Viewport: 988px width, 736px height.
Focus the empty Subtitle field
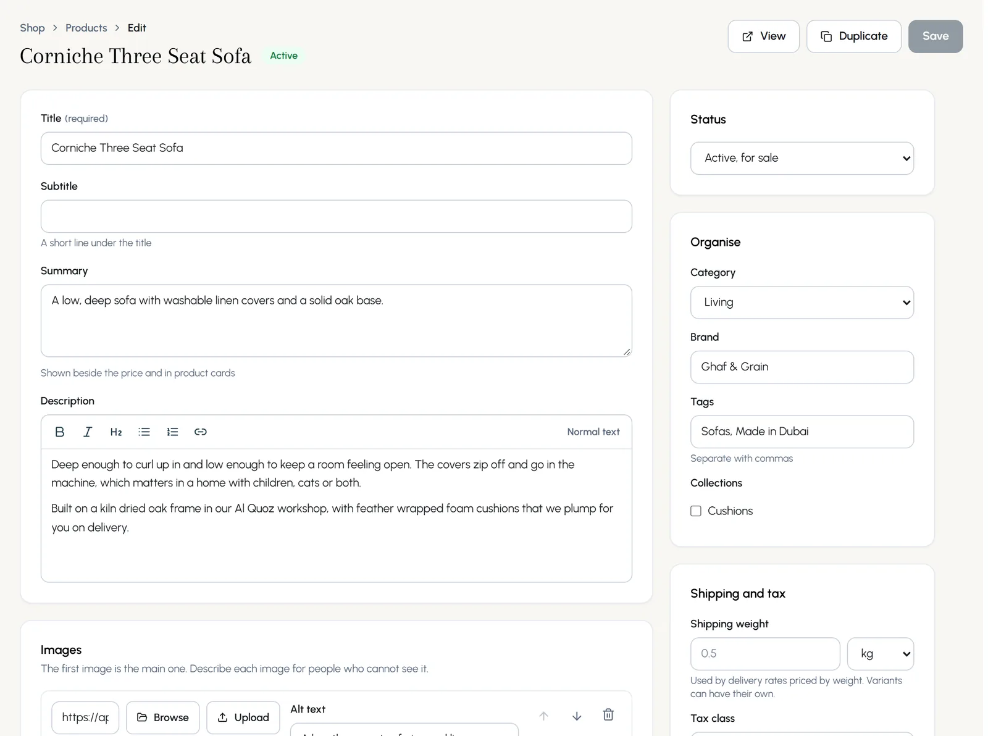click(x=337, y=216)
